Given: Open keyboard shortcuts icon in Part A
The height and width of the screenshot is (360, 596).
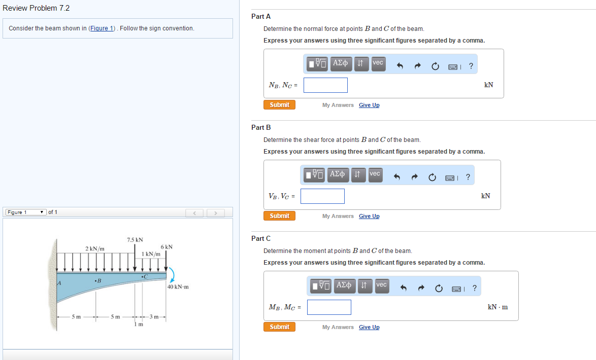Looking at the screenshot, I should tap(453, 67).
